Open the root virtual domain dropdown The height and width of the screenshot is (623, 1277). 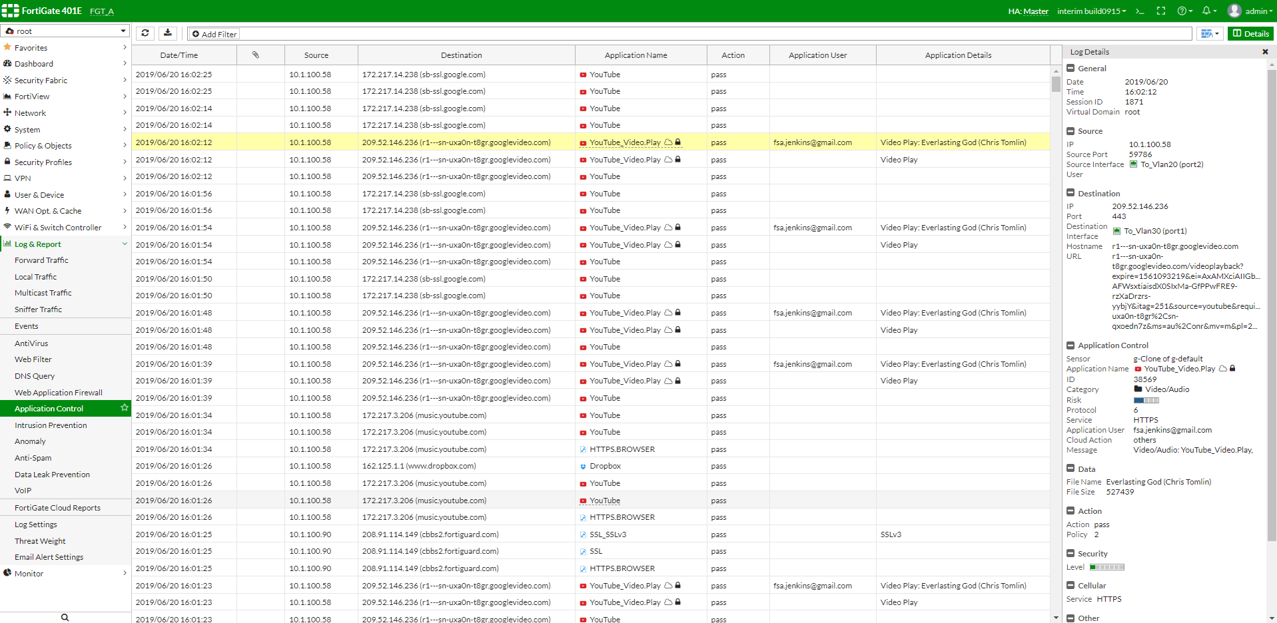pyautogui.click(x=65, y=31)
